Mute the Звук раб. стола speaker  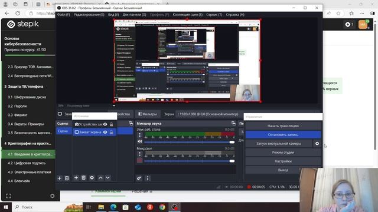click(139, 141)
